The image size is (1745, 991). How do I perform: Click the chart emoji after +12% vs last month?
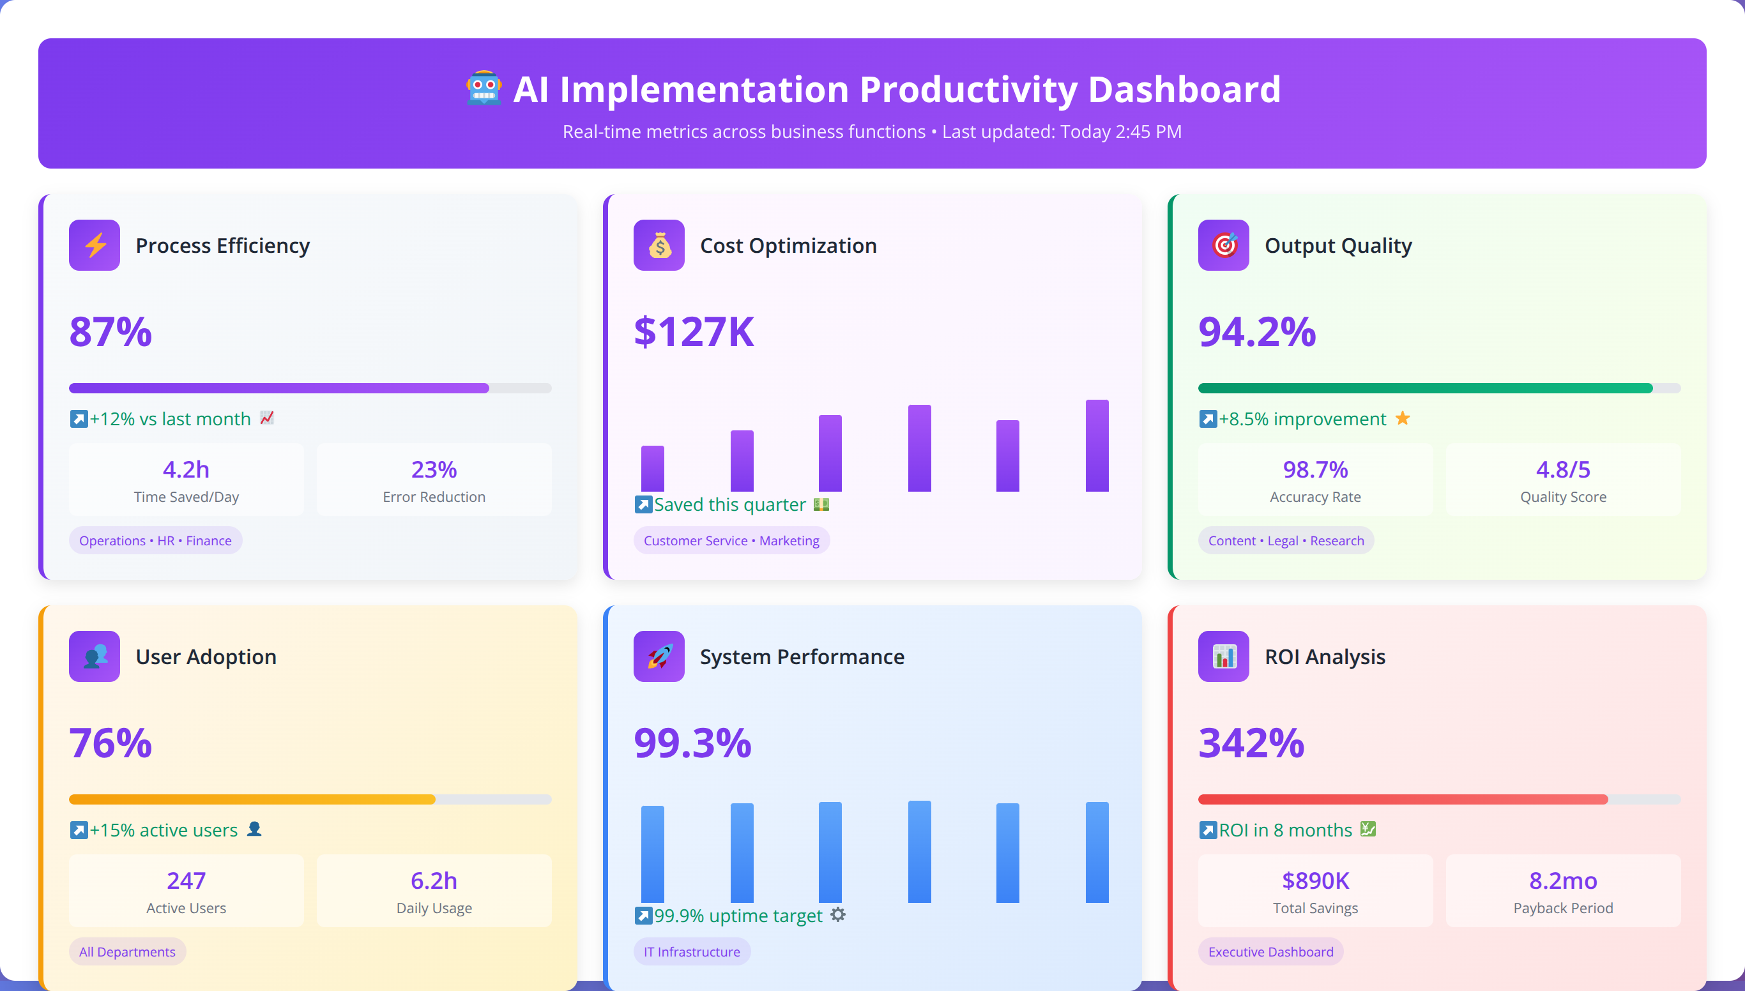point(267,418)
